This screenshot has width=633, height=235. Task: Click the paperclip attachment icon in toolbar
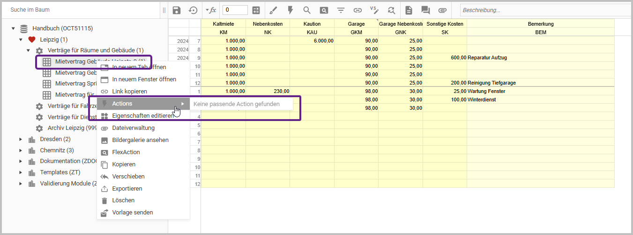pyautogui.click(x=442, y=10)
